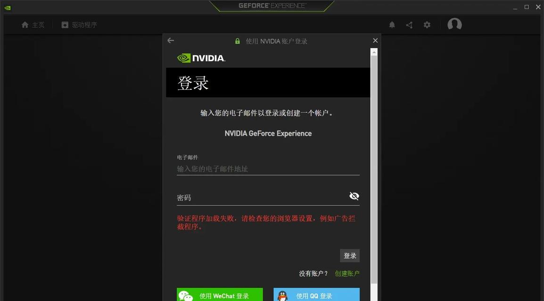Click the login dialog scrollbar thumb
544x301 pixels.
(x=374, y=169)
